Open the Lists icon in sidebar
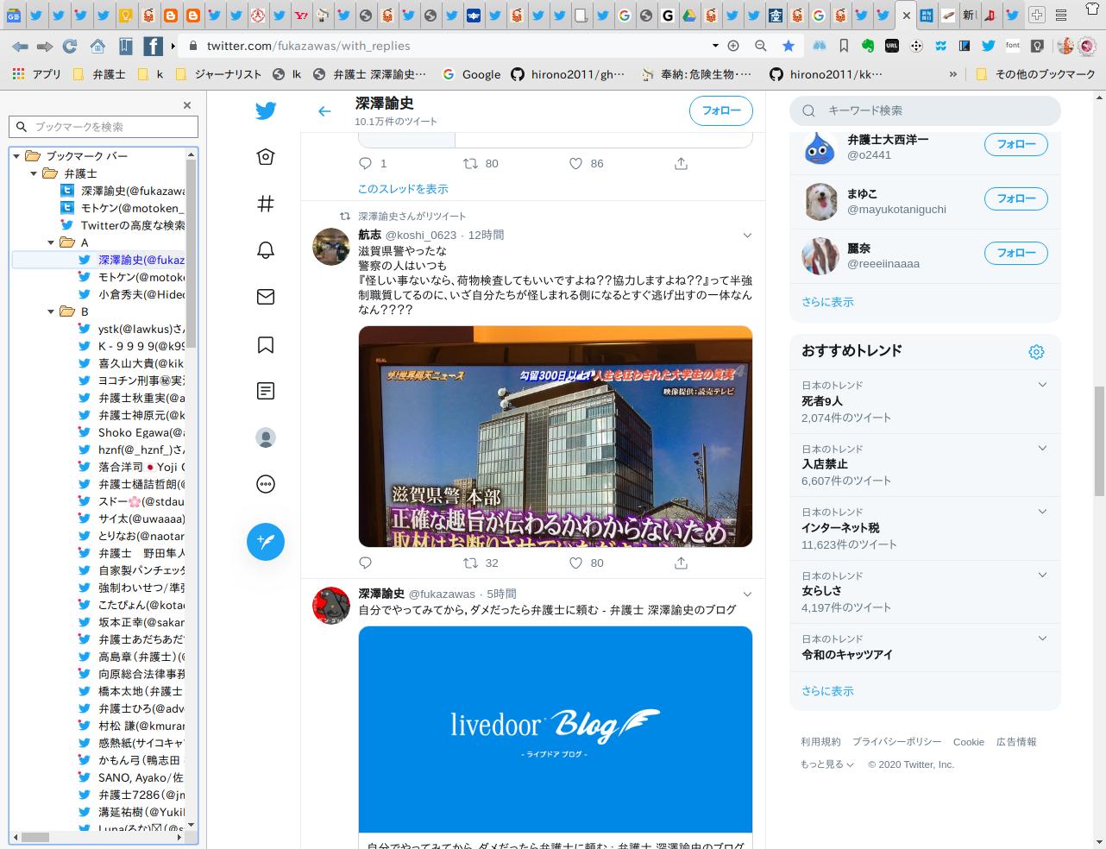 tap(266, 391)
